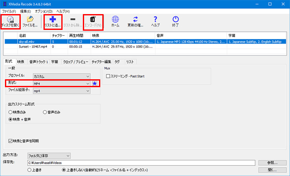Select the 上書き radio button
Image resolution: width=290 pixels, height=176 pixels.
point(29,170)
